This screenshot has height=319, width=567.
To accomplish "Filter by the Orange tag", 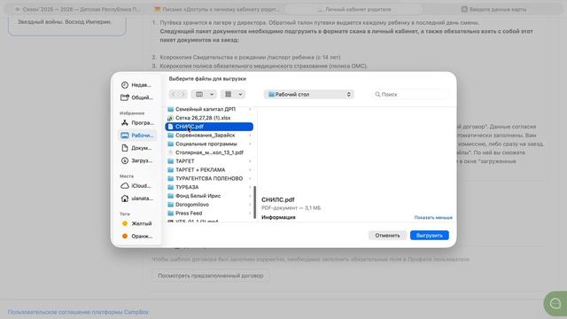I will tap(136, 237).
